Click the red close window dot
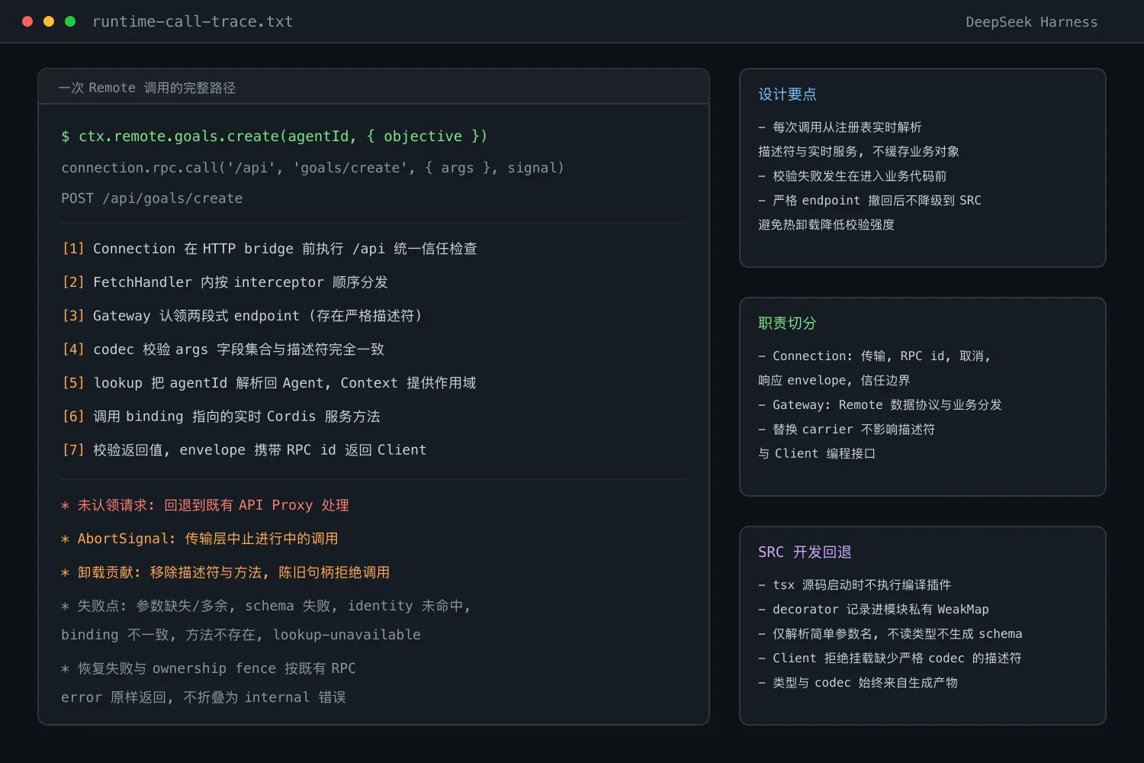1144x763 pixels. click(27, 21)
